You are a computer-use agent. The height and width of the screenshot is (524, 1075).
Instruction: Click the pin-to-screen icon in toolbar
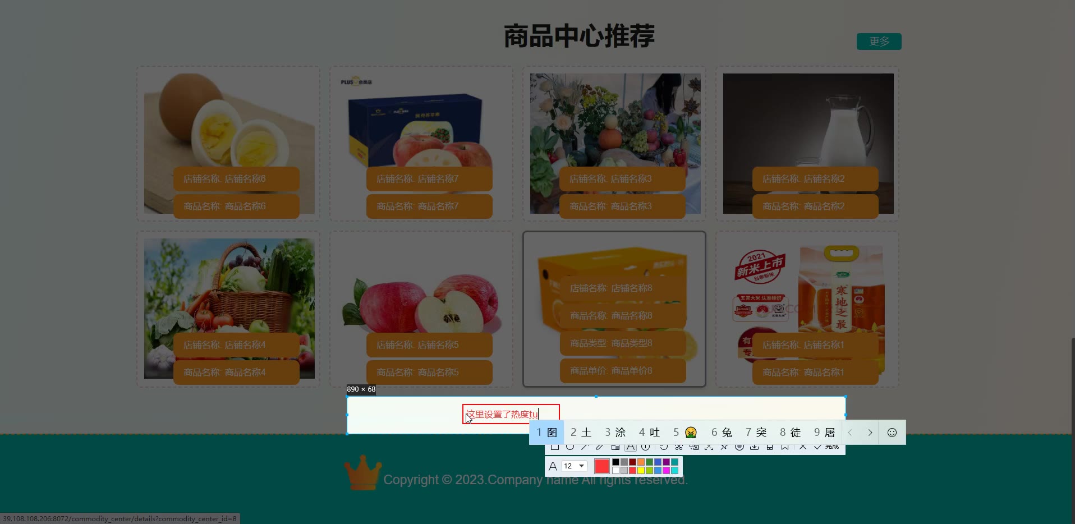[x=724, y=447]
